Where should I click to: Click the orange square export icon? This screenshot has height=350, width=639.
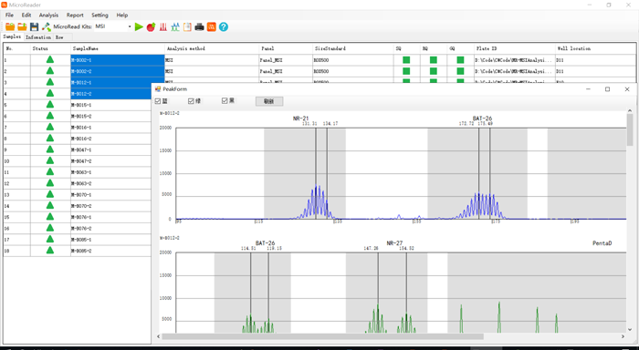tap(212, 26)
